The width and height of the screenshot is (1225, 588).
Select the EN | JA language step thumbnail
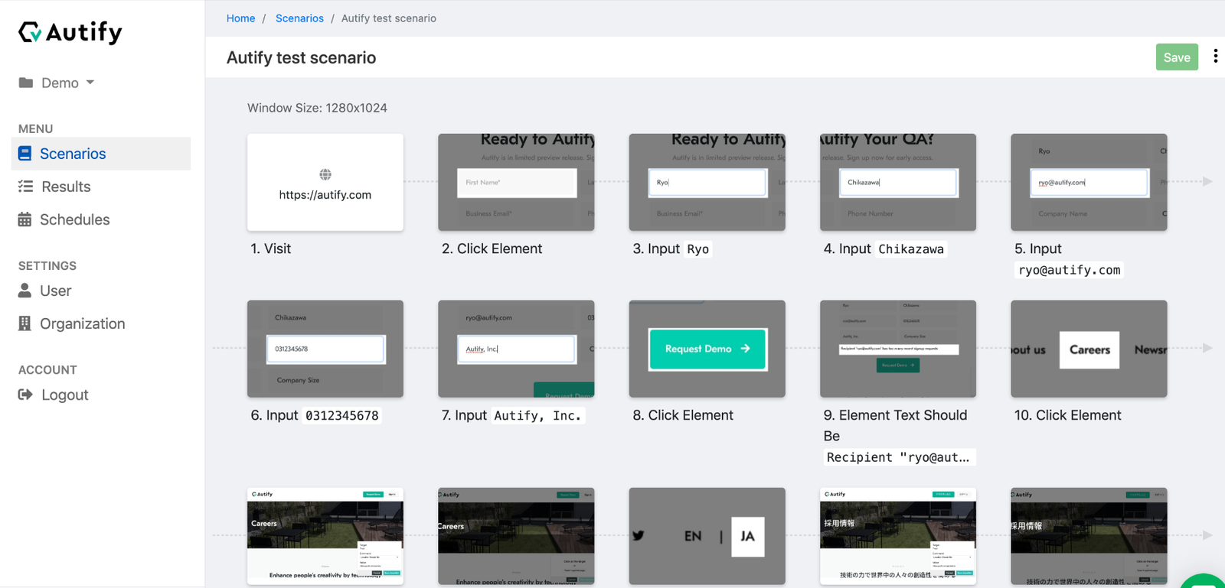707,536
